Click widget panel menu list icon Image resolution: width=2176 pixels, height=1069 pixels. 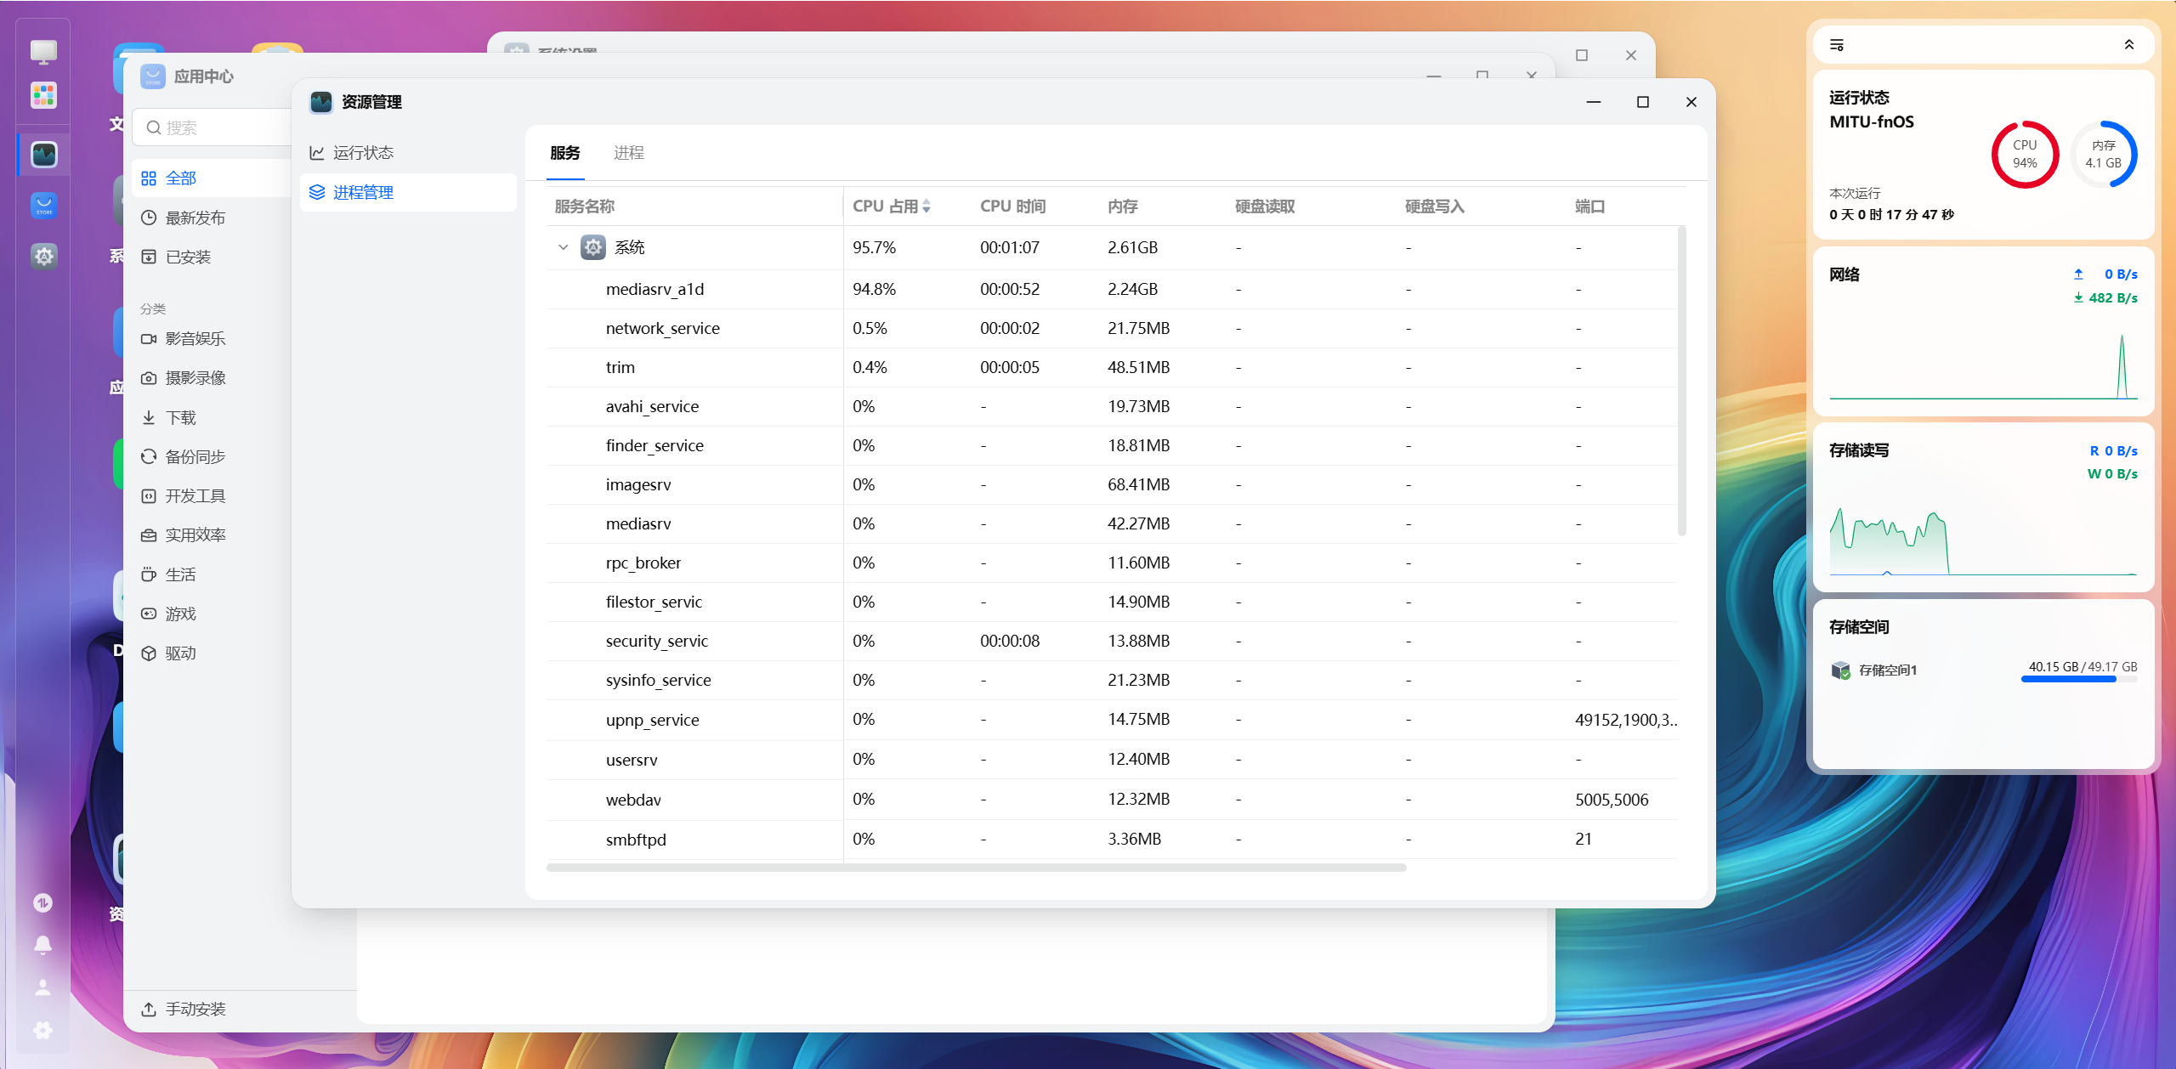(x=1837, y=45)
